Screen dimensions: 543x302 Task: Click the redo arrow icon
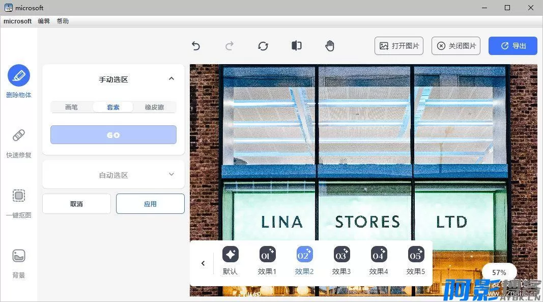pyautogui.click(x=230, y=46)
